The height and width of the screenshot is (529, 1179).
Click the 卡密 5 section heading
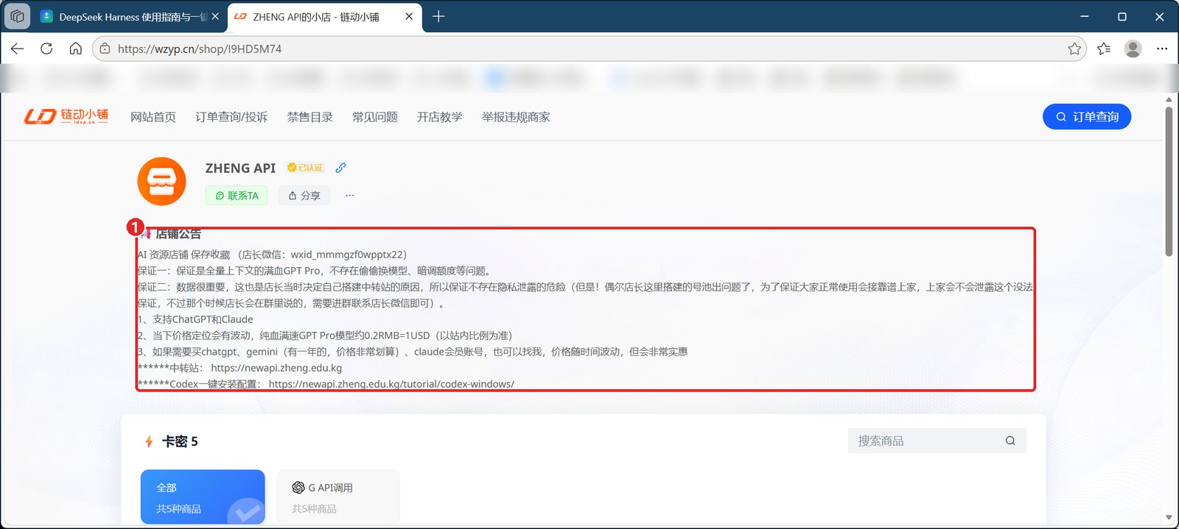[179, 441]
